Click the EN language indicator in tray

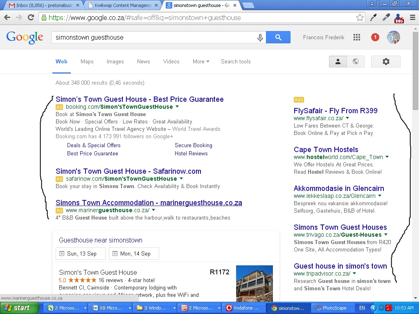pos(362,308)
